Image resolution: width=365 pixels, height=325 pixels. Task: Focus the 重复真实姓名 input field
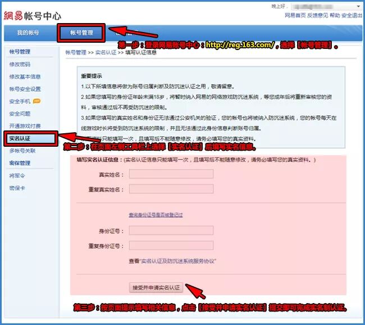coord(171,189)
